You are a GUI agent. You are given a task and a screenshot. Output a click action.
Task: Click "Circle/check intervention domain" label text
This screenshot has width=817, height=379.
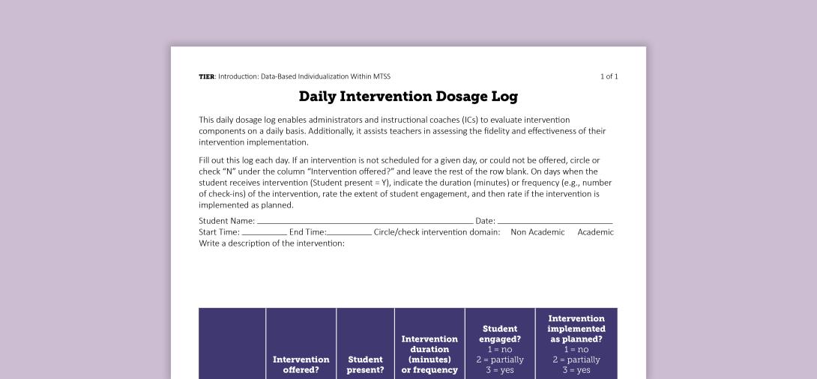click(x=436, y=232)
